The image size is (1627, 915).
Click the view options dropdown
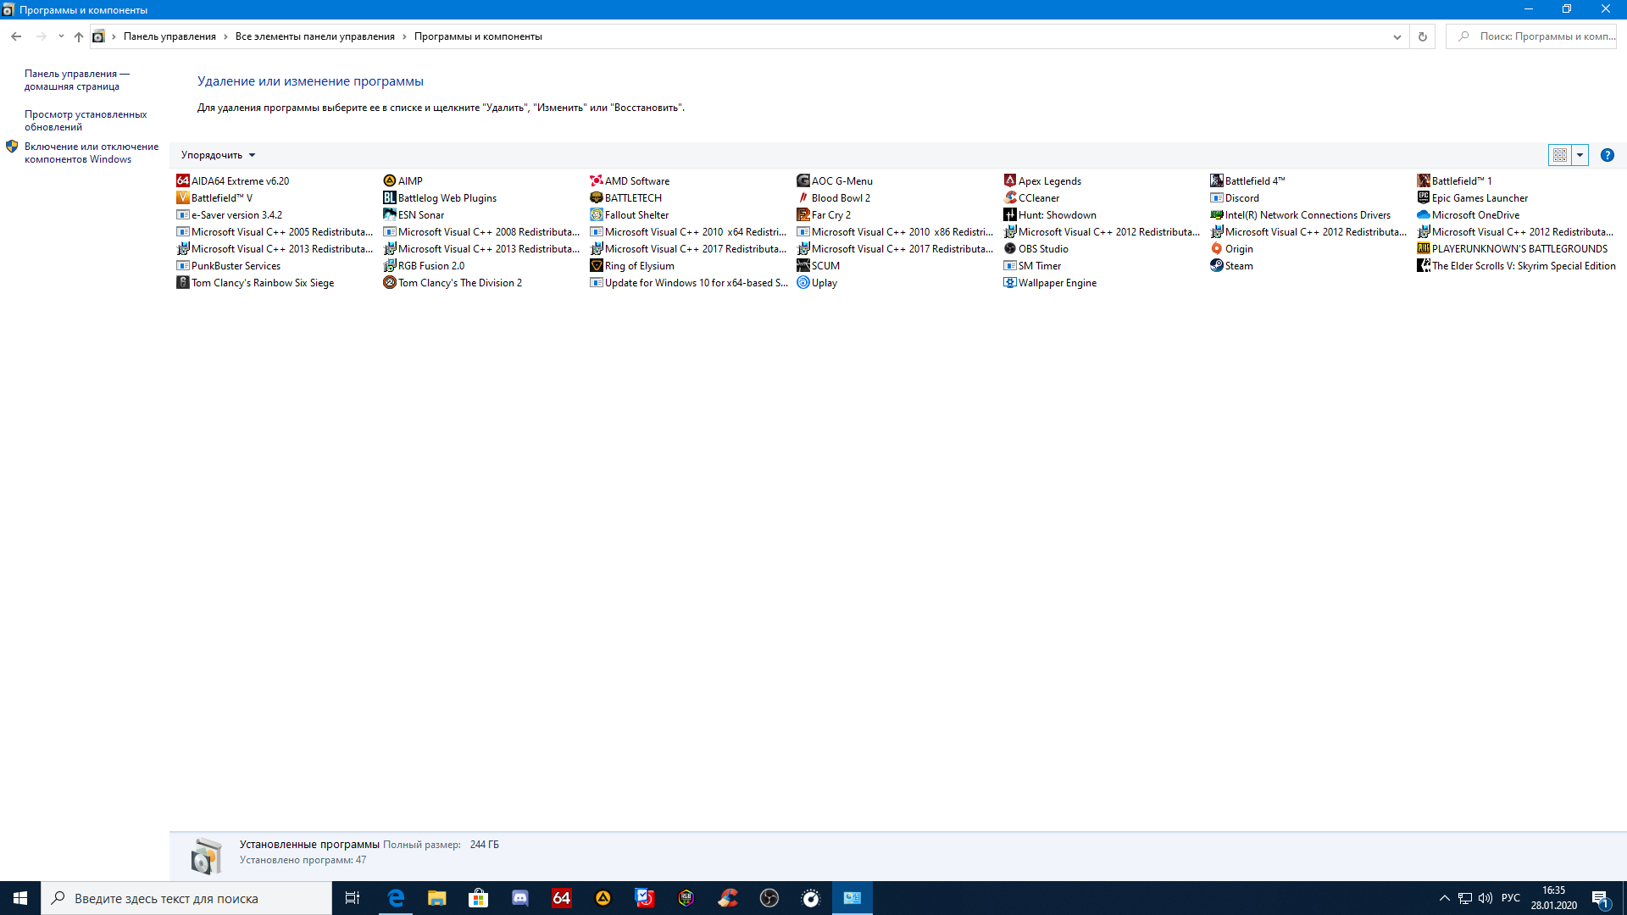coord(1580,154)
